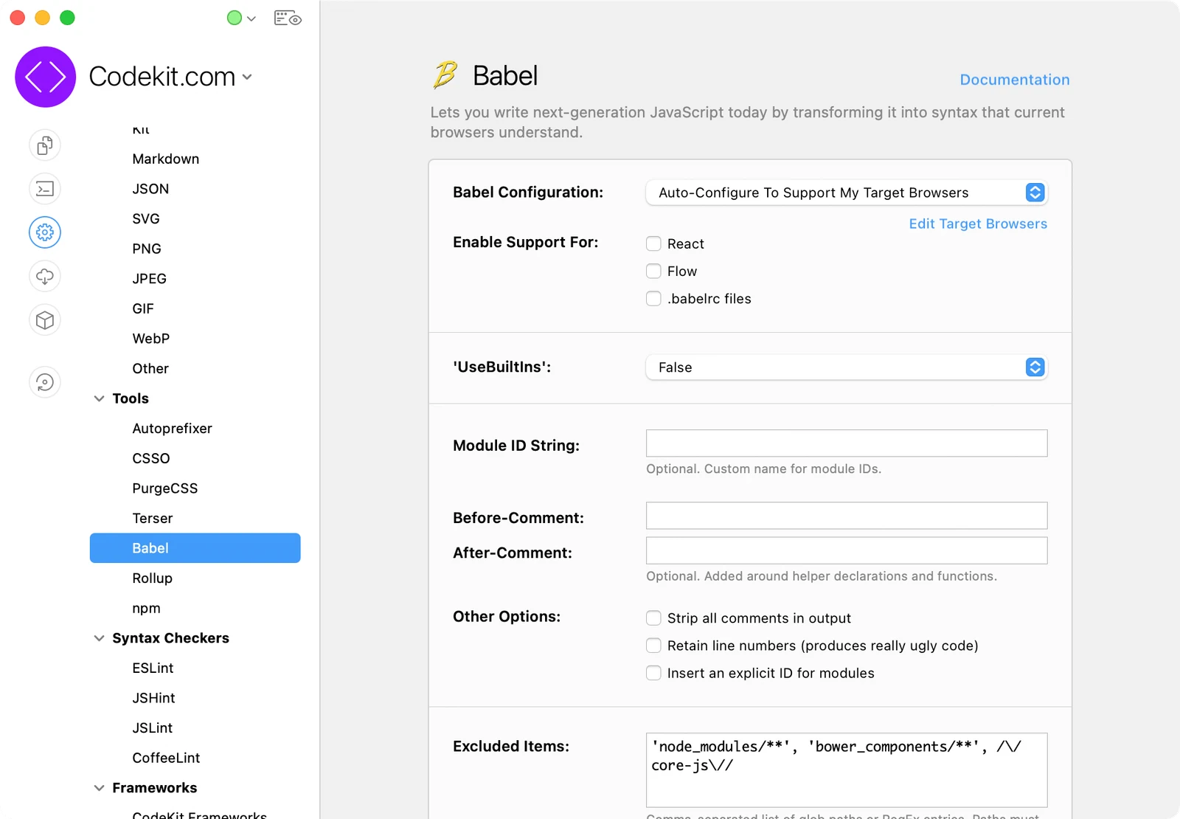Screen dimensions: 1180x819
Task: Open the 'UseBuiltIns' False dropdown
Action: (x=847, y=367)
